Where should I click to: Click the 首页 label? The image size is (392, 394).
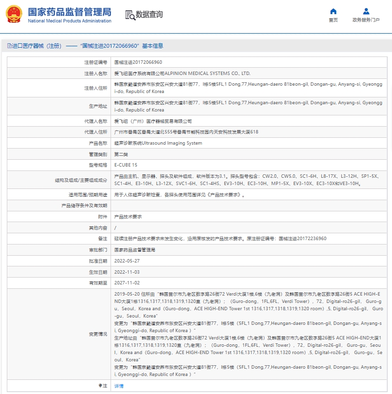tap(333, 20)
